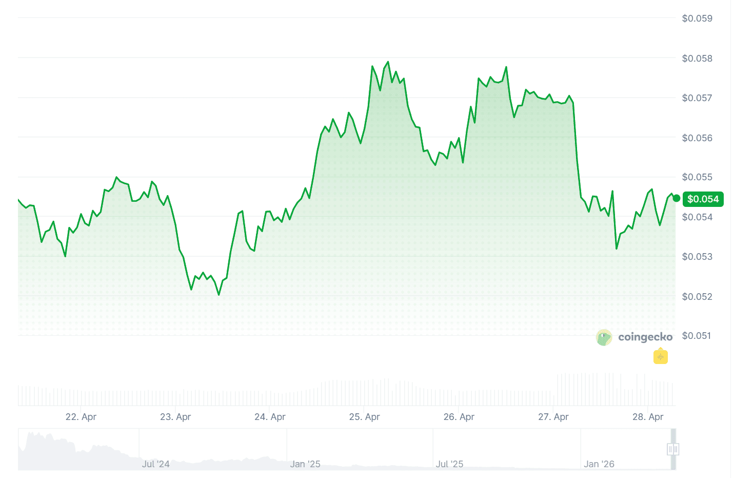Click Jul '24 in the range navigator
Screen dimensions: 734x478
[x=155, y=464]
